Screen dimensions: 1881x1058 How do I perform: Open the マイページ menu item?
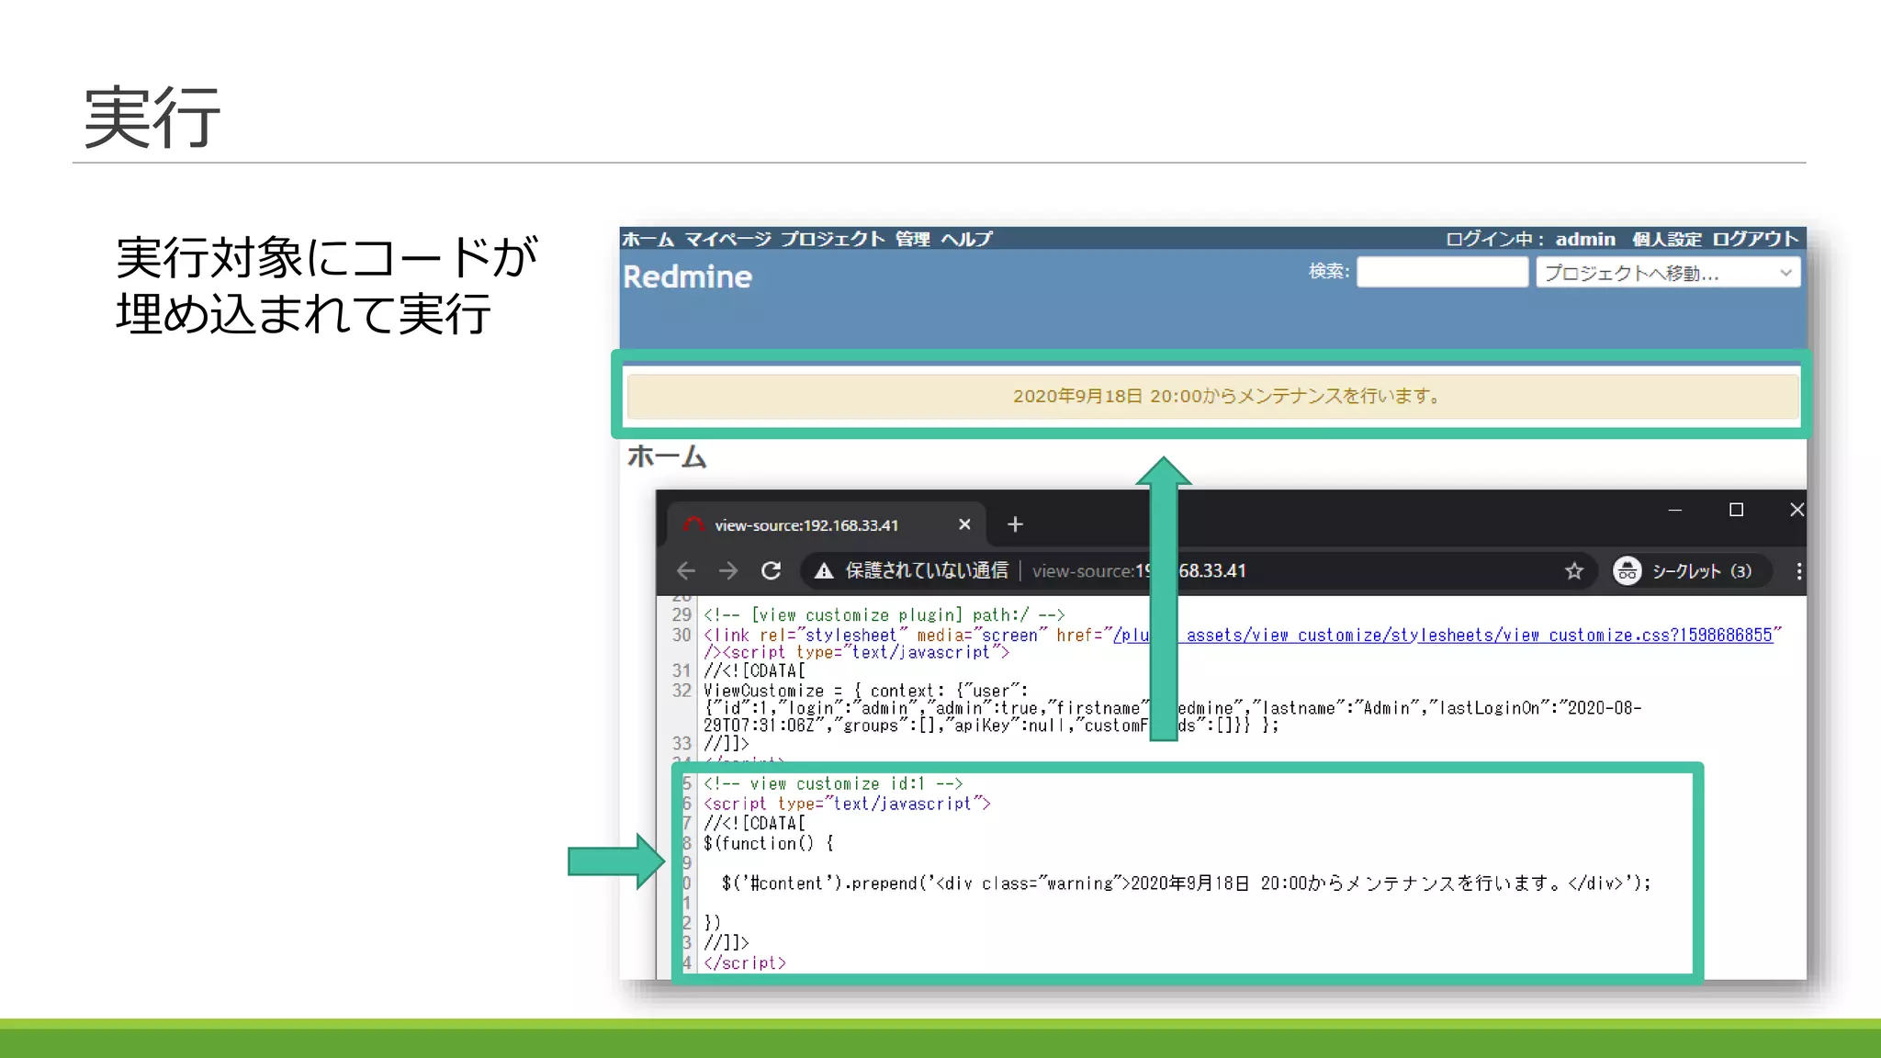[727, 239]
